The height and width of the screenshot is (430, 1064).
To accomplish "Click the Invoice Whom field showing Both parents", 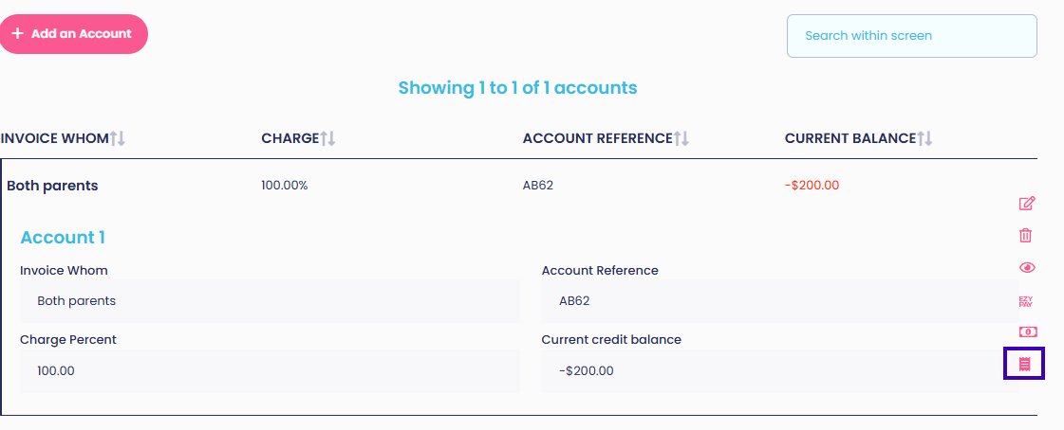I will coord(270,300).
